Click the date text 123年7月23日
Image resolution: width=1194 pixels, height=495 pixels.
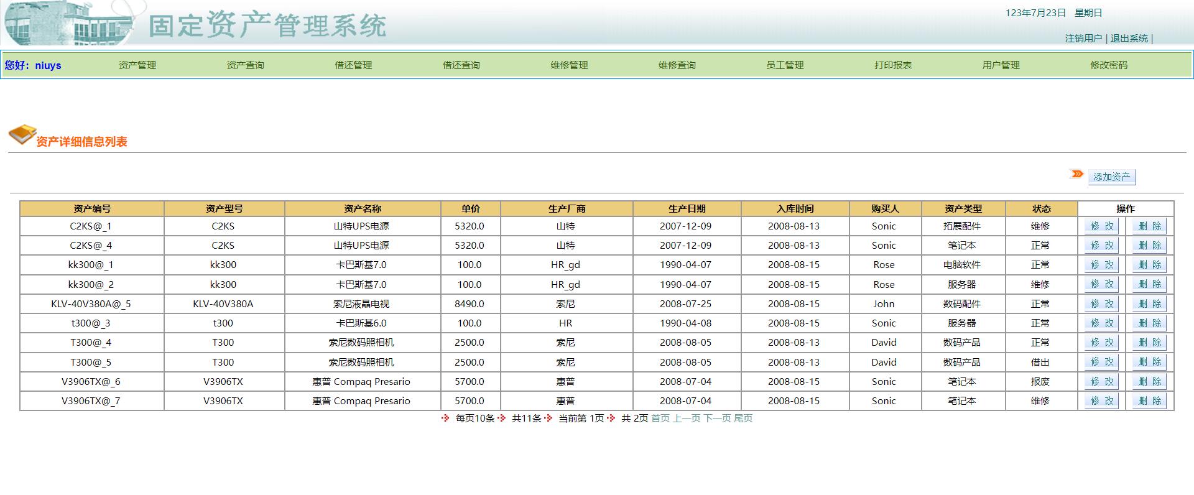click(x=1036, y=13)
